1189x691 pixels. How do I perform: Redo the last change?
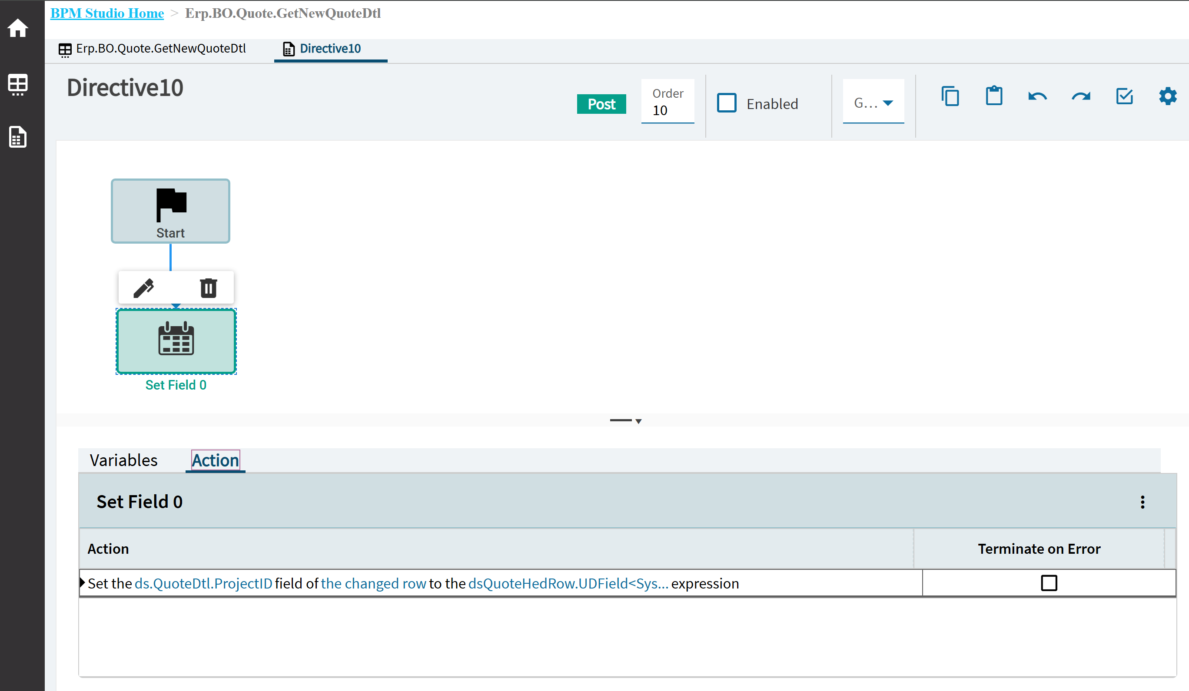(1081, 97)
